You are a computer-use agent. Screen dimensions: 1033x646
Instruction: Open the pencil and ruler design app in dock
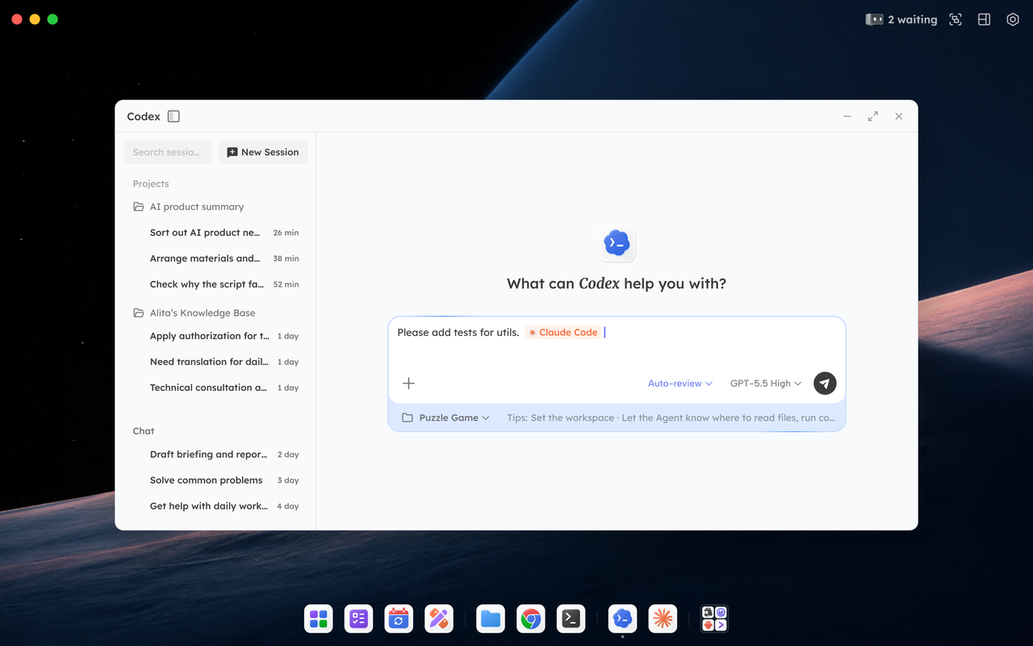439,619
